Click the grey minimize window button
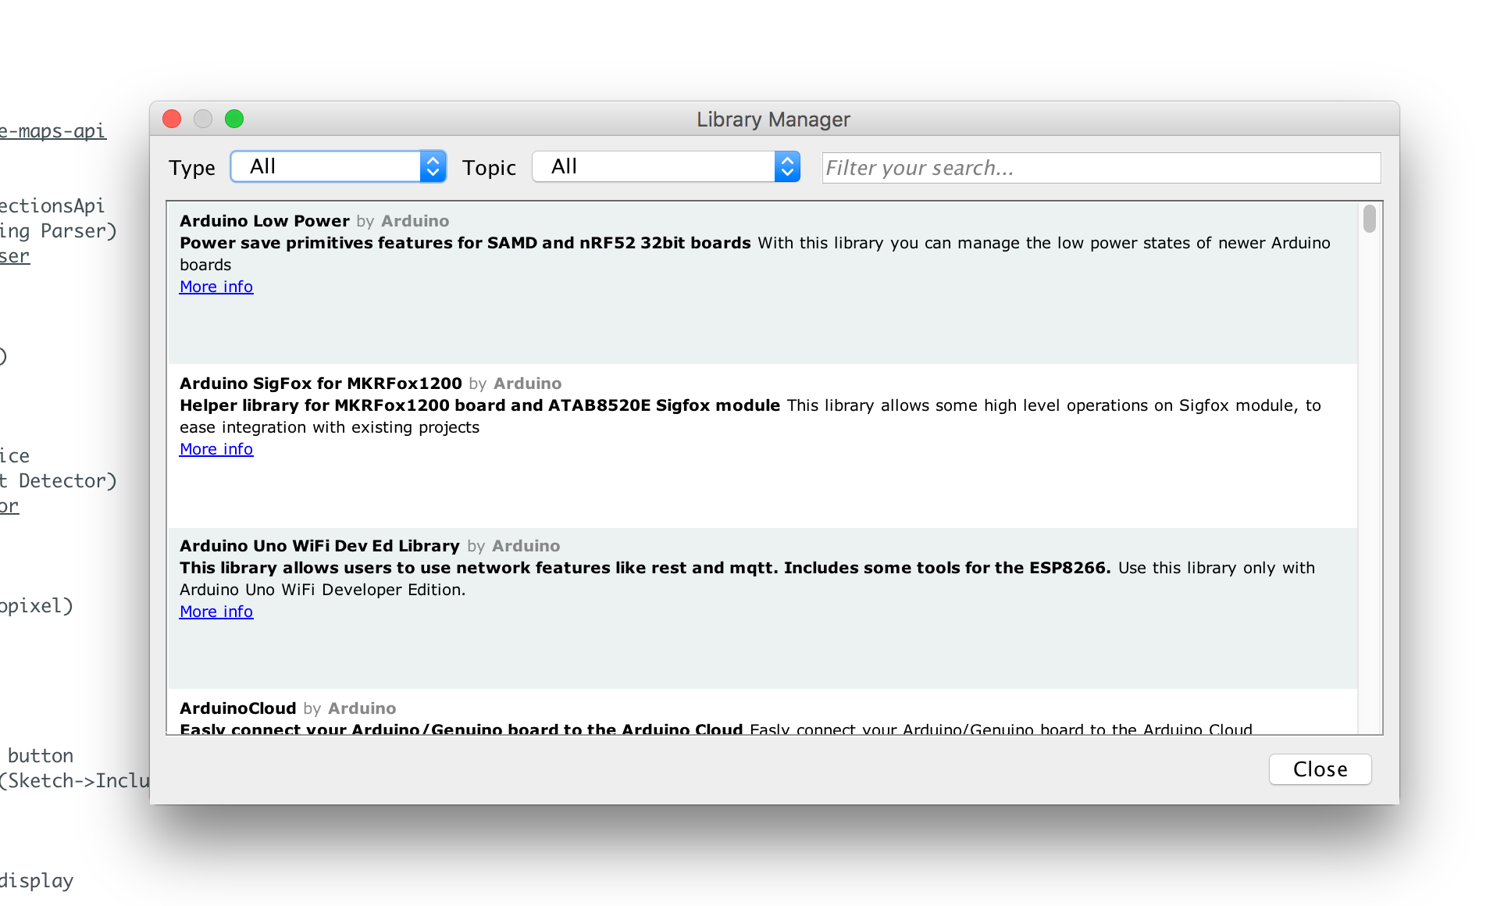Image resolution: width=1504 pixels, height=906 pixels. click(203, 119)
